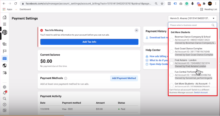Image resolution: width=220 pixels, height=116 pixels.
Task: Select Bowman Dance Company & School radio
Action: coord(172,40)
